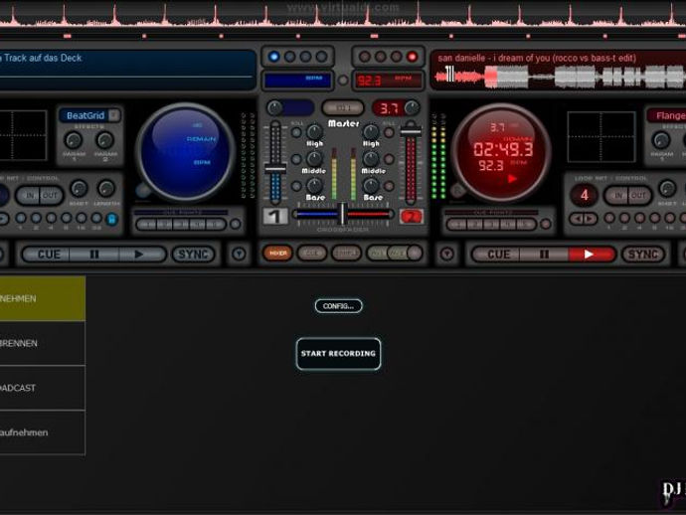The image size is (686, 515).
Task: Select the first red indicator button
Action: coord(365,57)
